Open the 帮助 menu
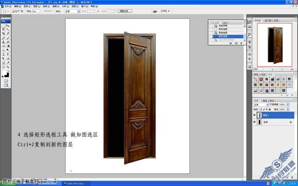 click(94, 6)
